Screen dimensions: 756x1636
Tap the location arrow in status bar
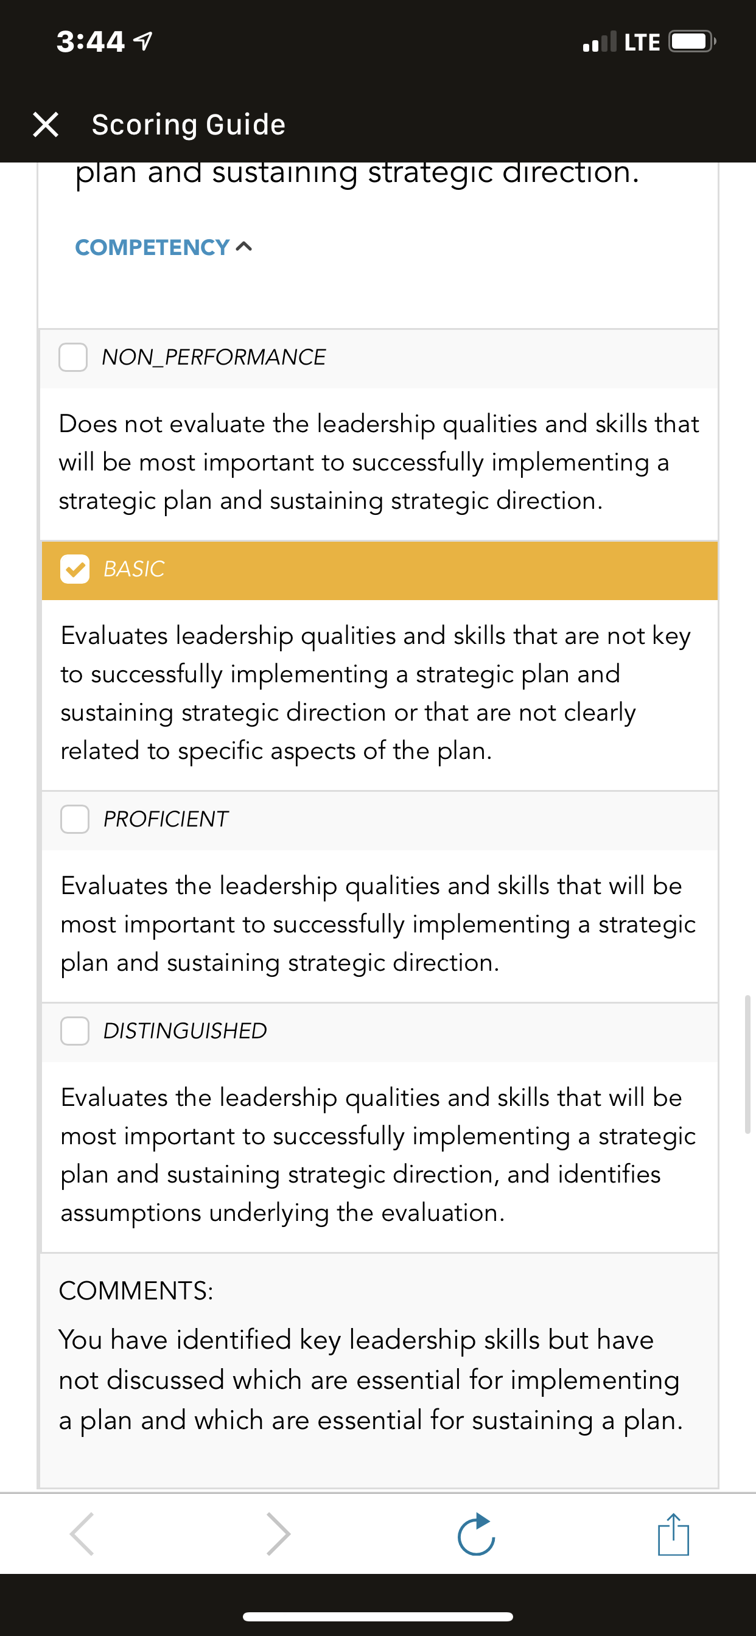tap(143, 41)
